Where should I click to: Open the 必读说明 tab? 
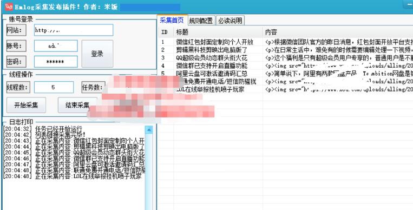click(x=230, y=21)
